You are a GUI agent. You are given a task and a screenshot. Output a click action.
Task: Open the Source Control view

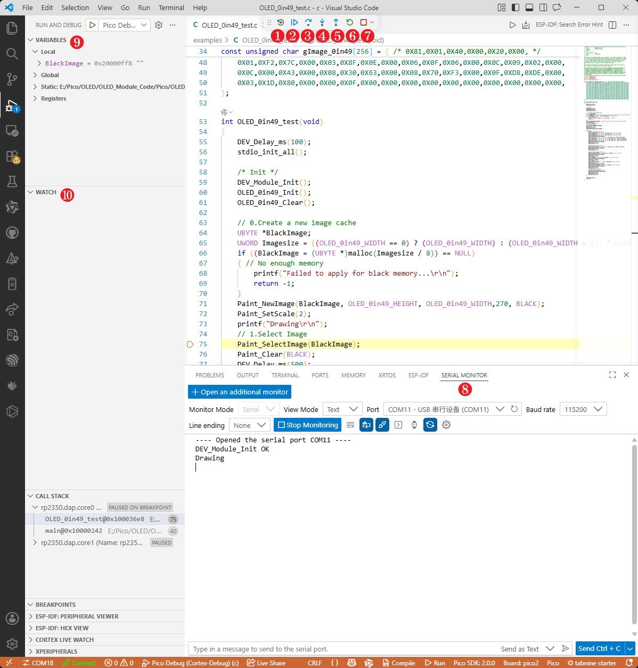(x=12, y=79)
